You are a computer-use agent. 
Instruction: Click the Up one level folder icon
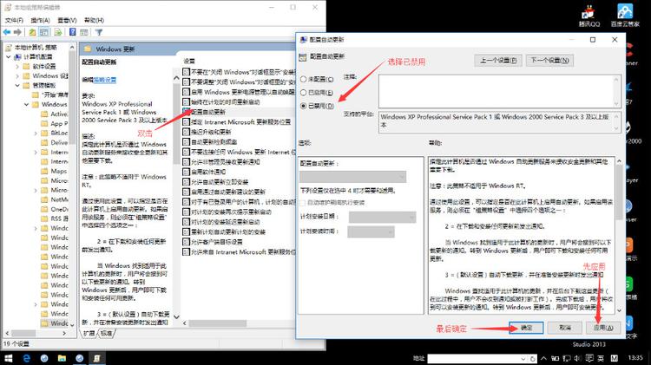pyautogui.click(x=32, y=32)
